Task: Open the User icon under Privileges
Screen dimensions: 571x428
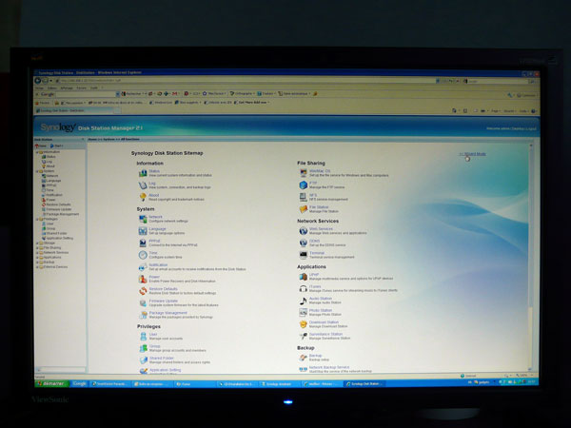Action: click(x=143, y=336)
